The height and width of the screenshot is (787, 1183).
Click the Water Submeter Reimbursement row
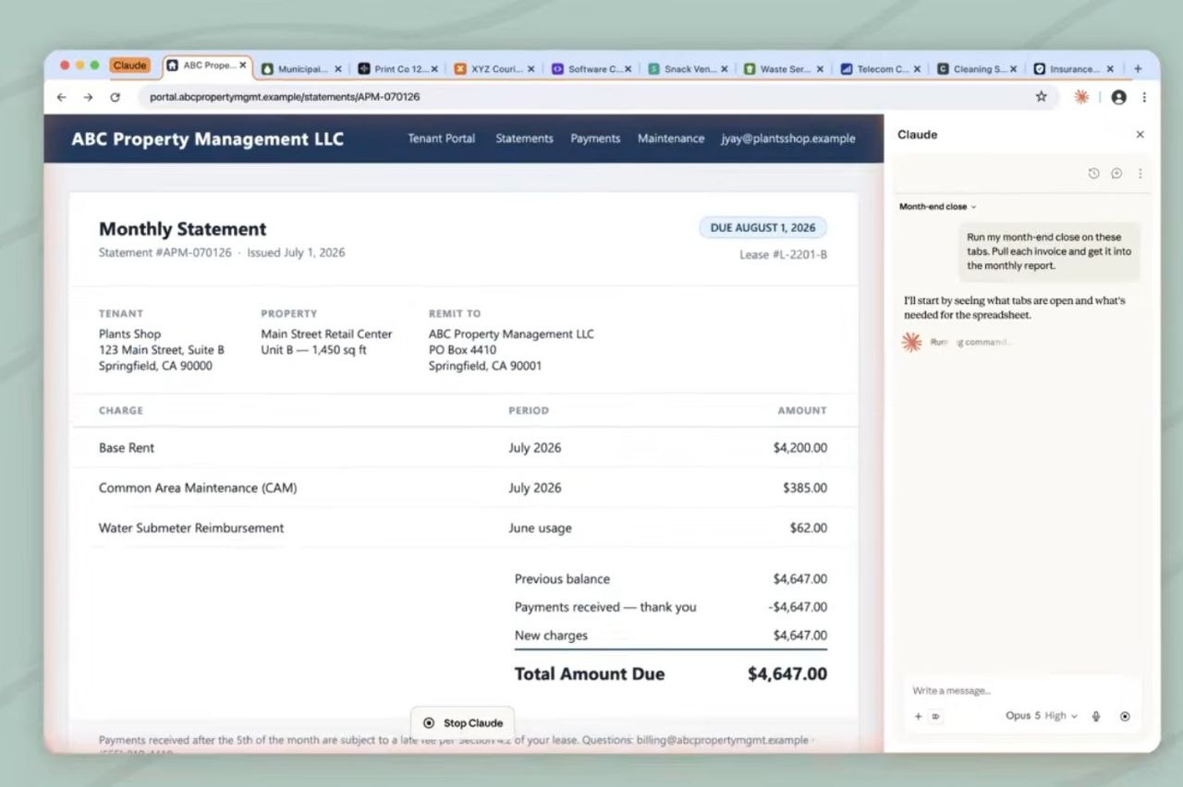tap(463, 528)
